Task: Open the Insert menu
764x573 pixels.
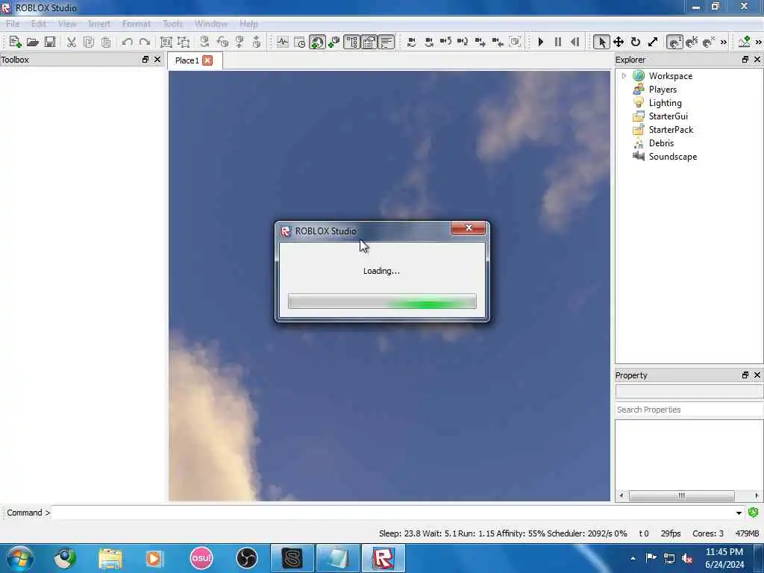Action: click(x=99, y=23)
